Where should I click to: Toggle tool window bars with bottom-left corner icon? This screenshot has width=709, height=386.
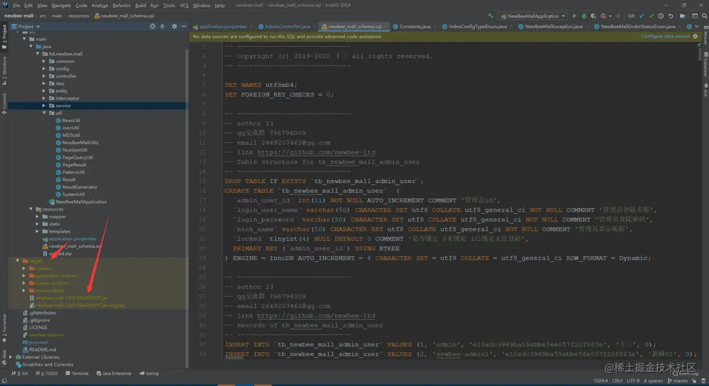(5, 380)
